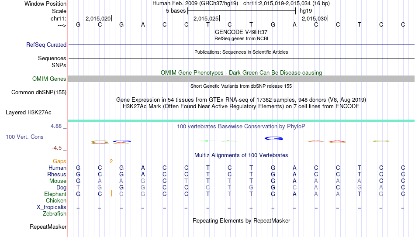The height and width of the screenshot is (237, 415).
Task: Click the Zebrafish species row label
Action: [55, 214]
